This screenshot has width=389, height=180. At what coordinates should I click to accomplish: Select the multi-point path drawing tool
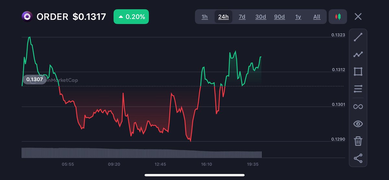[x=358, y=55]
